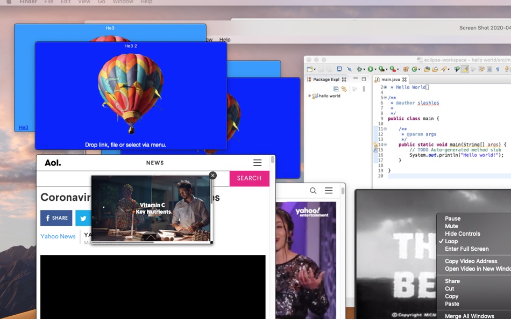
Task: Click the Aol search input field
Action: pos(133,178)
